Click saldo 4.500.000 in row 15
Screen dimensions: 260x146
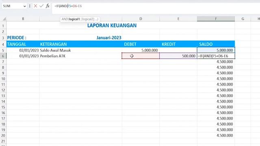(x=225, y=107)
